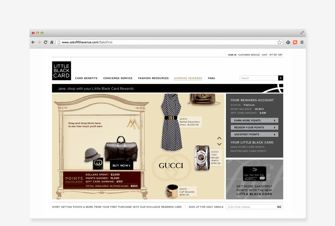Viewport: 335px width, 226px height.
Task: Click the brown duffle bag in wardrobe
Action: 121,149
